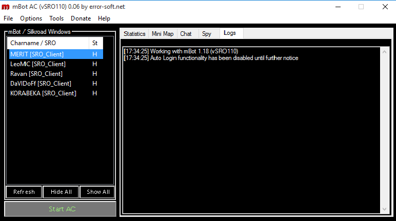Click the 'Working with mBot 1.18' log line
The image size is (396, 221).
181,51
